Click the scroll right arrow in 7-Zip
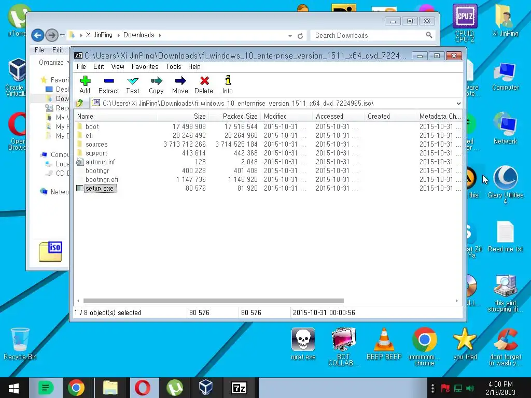This screenshot has width=531, height=398. click(457, 301)
